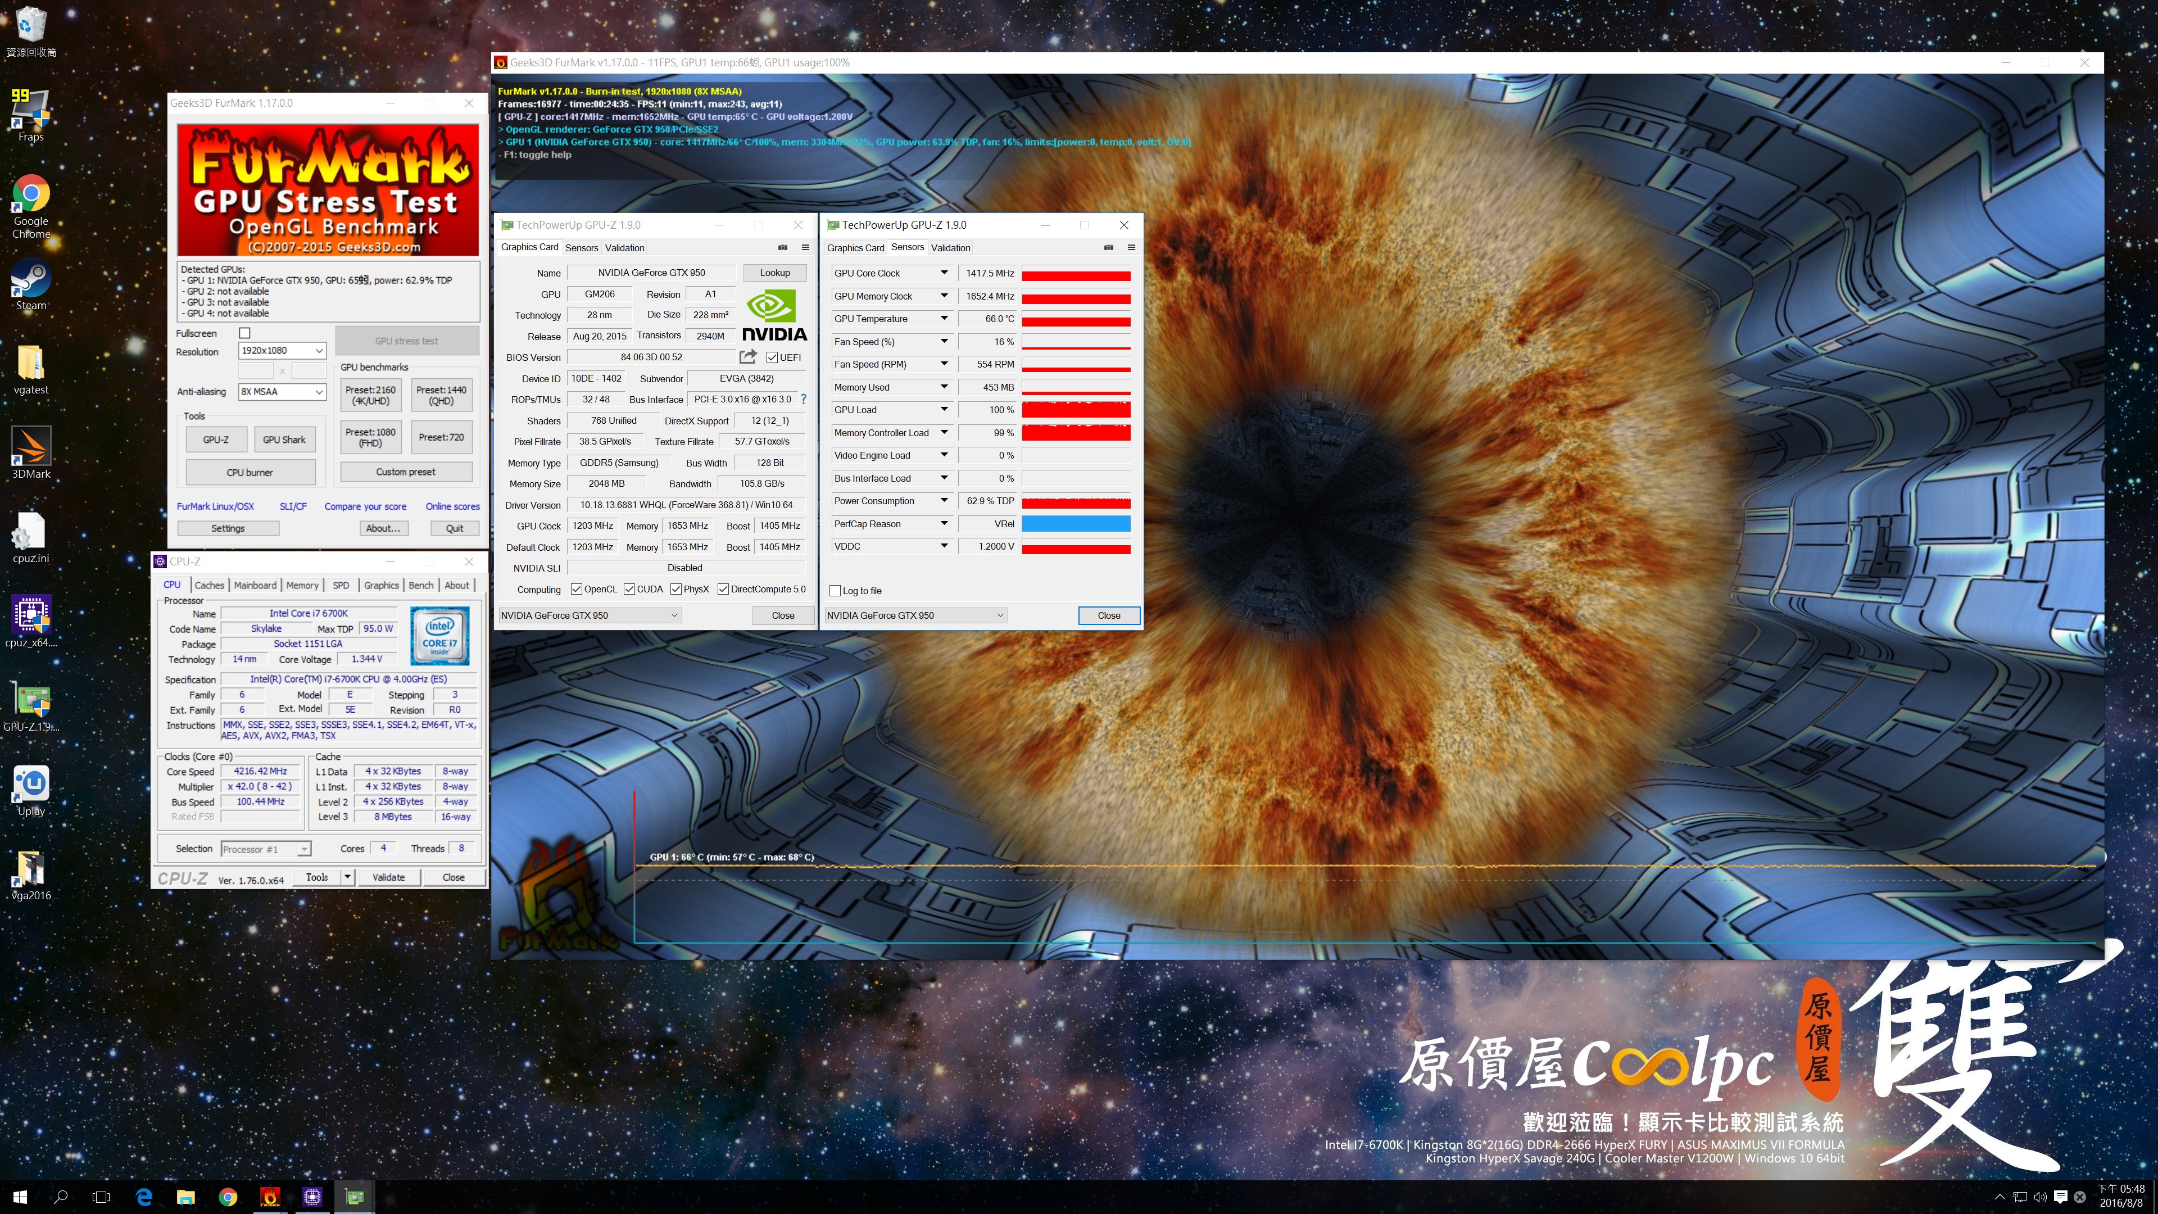Screen dimensions: 2158x1214
Task: Click the FurMark CPU burner button
Action: click(250, 473)
